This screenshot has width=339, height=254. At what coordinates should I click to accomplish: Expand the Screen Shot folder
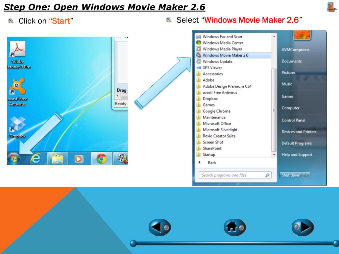(x=233, y=142)
